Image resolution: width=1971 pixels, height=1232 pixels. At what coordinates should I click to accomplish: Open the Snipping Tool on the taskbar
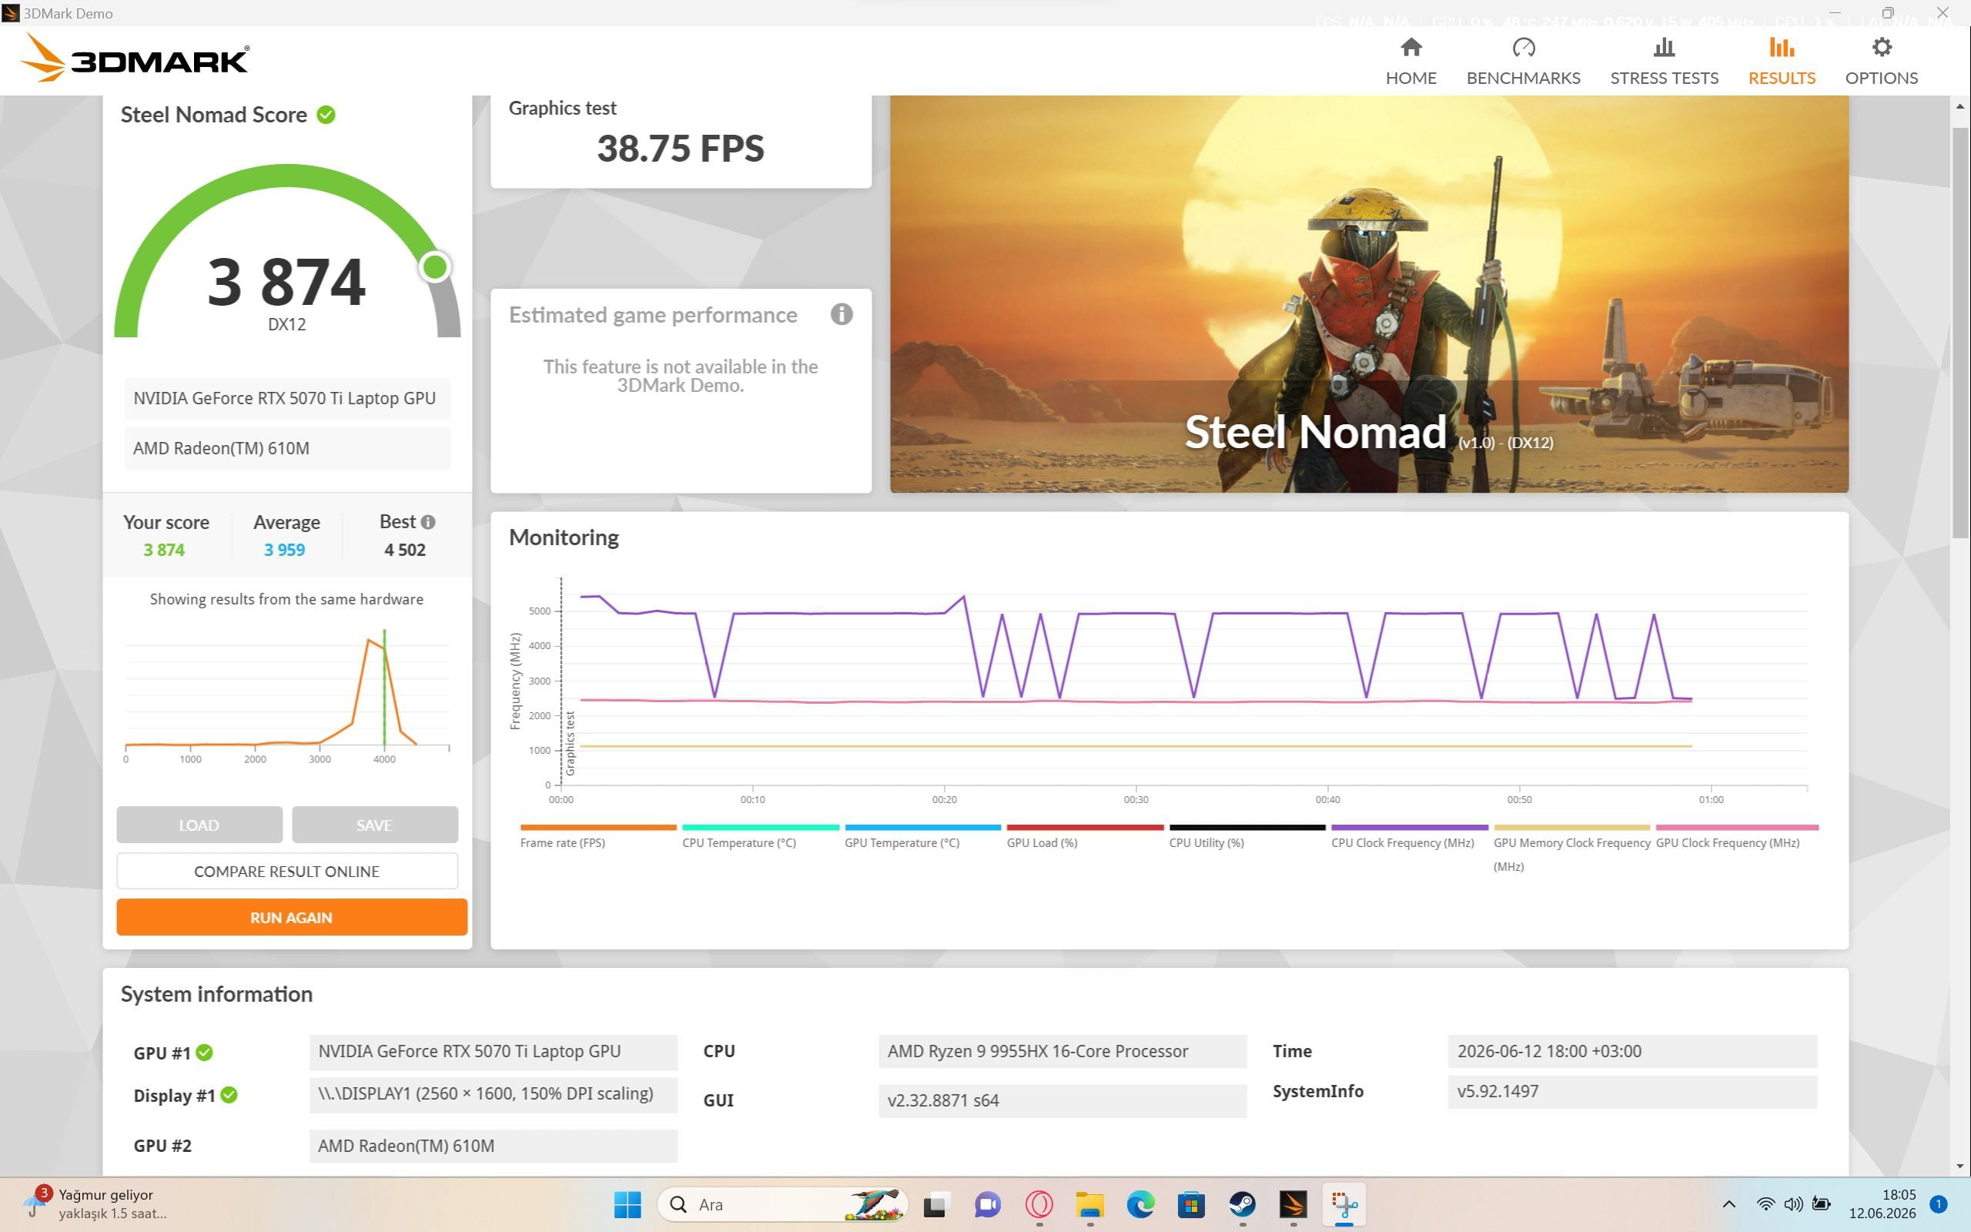point(1344,1204)
